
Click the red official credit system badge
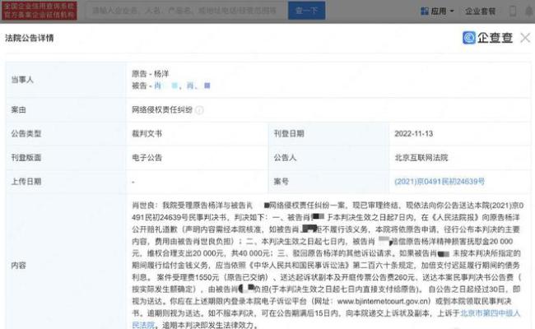40,11
